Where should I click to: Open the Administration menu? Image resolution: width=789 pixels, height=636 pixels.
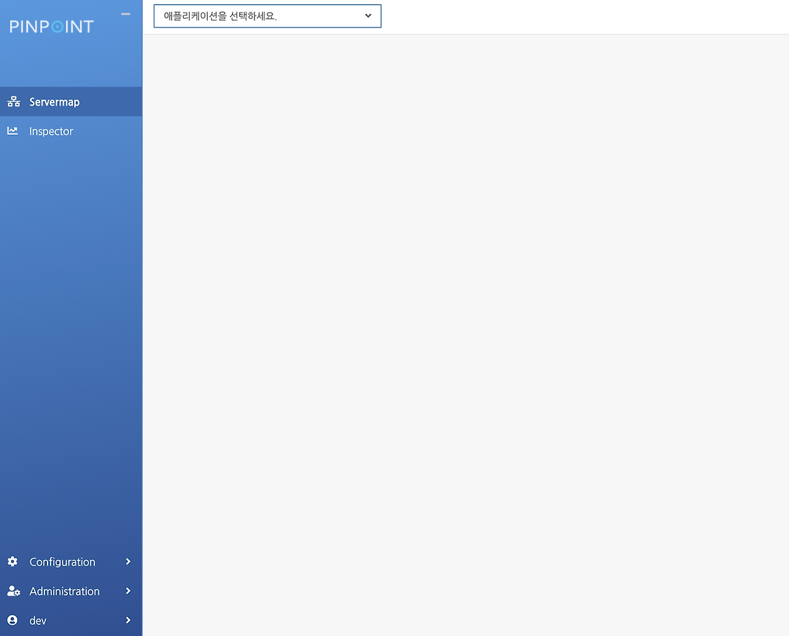[71, 591]
